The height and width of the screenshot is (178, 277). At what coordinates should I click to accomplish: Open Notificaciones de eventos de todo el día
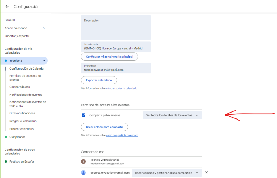coord(28,104)
